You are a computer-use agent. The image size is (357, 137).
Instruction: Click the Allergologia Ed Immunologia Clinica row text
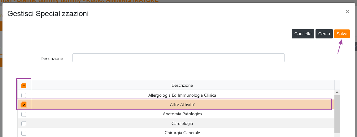182,95
